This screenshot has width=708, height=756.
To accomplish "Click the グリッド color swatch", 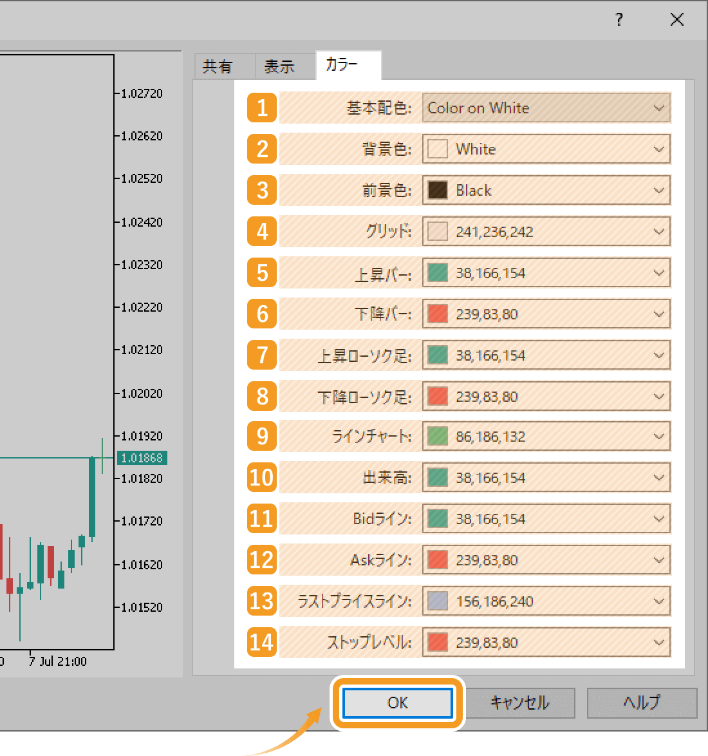I will pyautogui.click(x=438, y=231).
